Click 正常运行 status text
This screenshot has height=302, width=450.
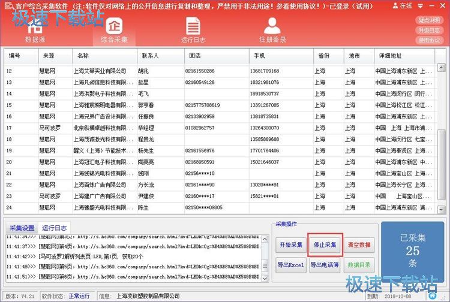click(79, 296)
